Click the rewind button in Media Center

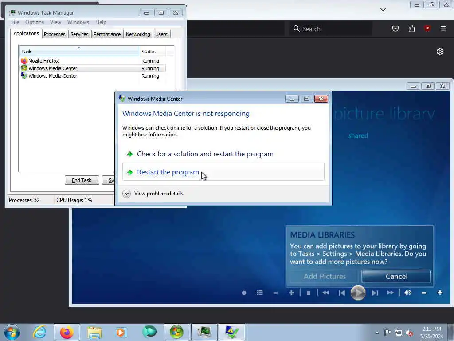point(325,293)
